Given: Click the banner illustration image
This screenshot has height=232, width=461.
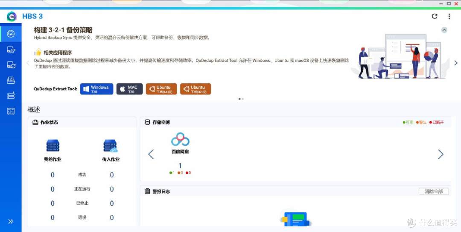Looking at the screenshot, I should (399, 56).
